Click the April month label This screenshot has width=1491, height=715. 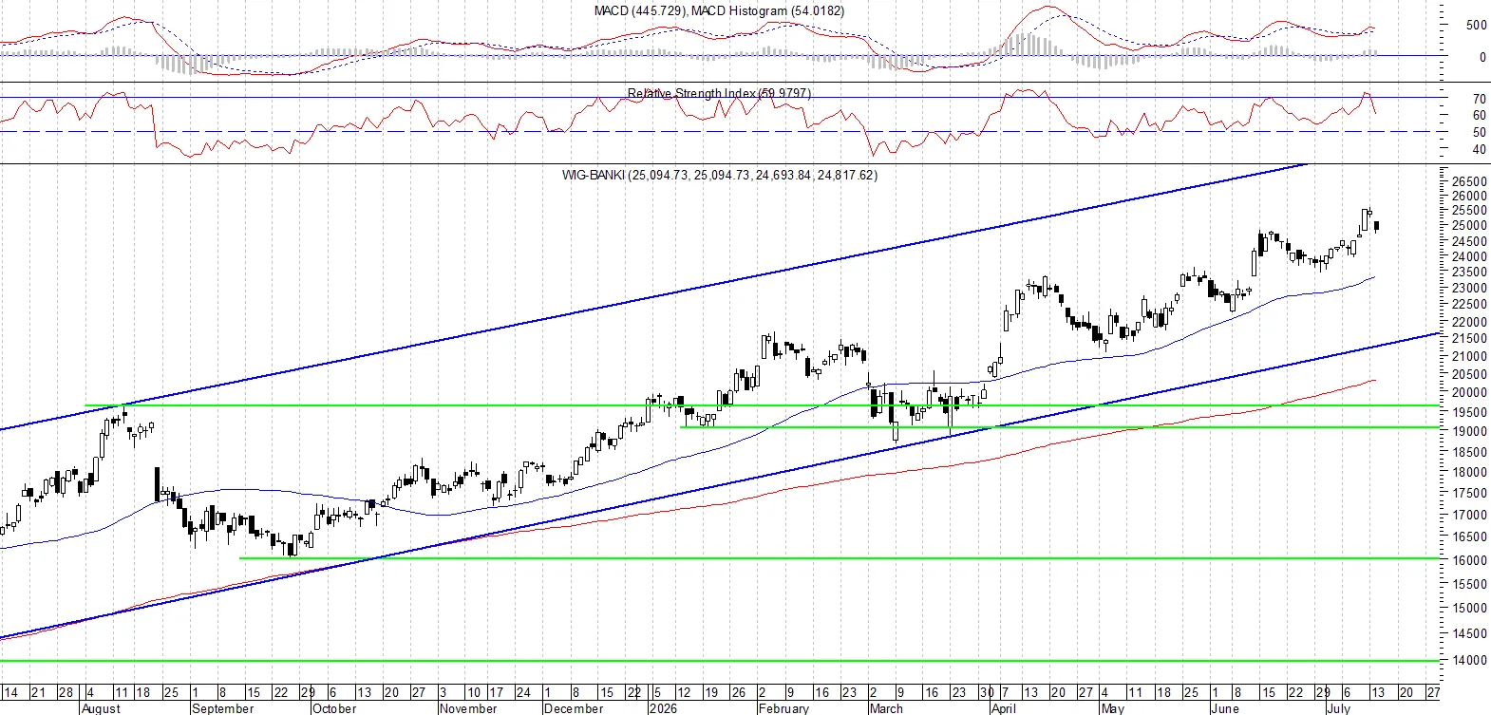[1004, 708]
